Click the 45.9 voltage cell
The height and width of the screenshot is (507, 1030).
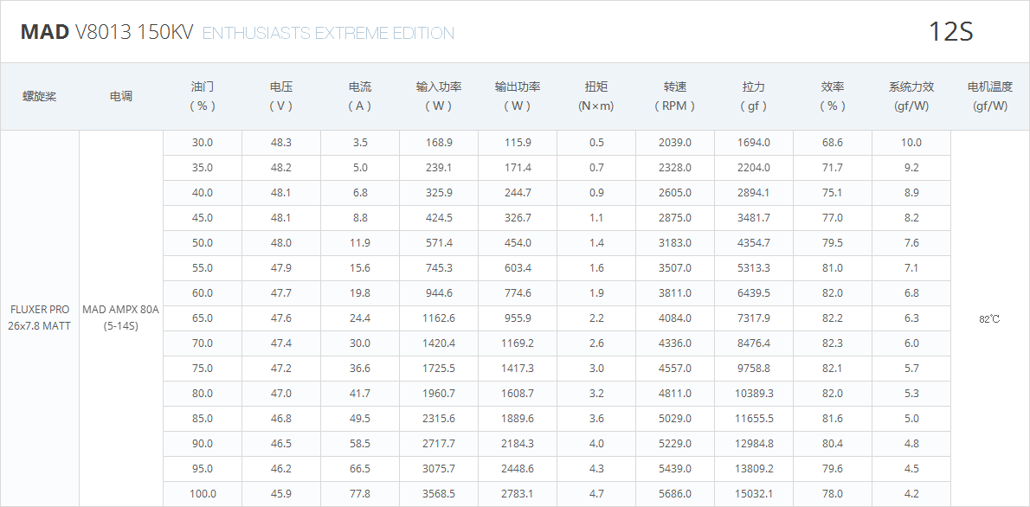coord(281,494)
